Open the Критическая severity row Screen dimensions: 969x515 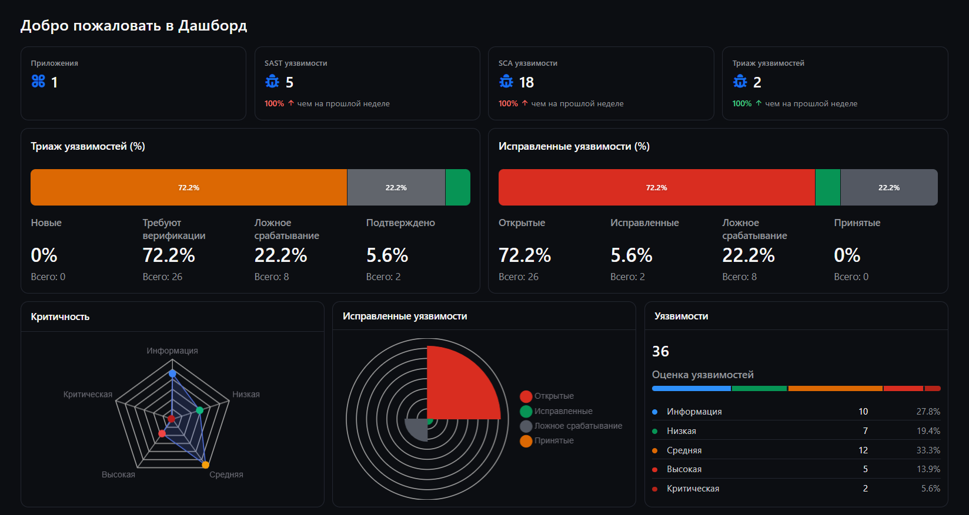[x=796, y=489]
